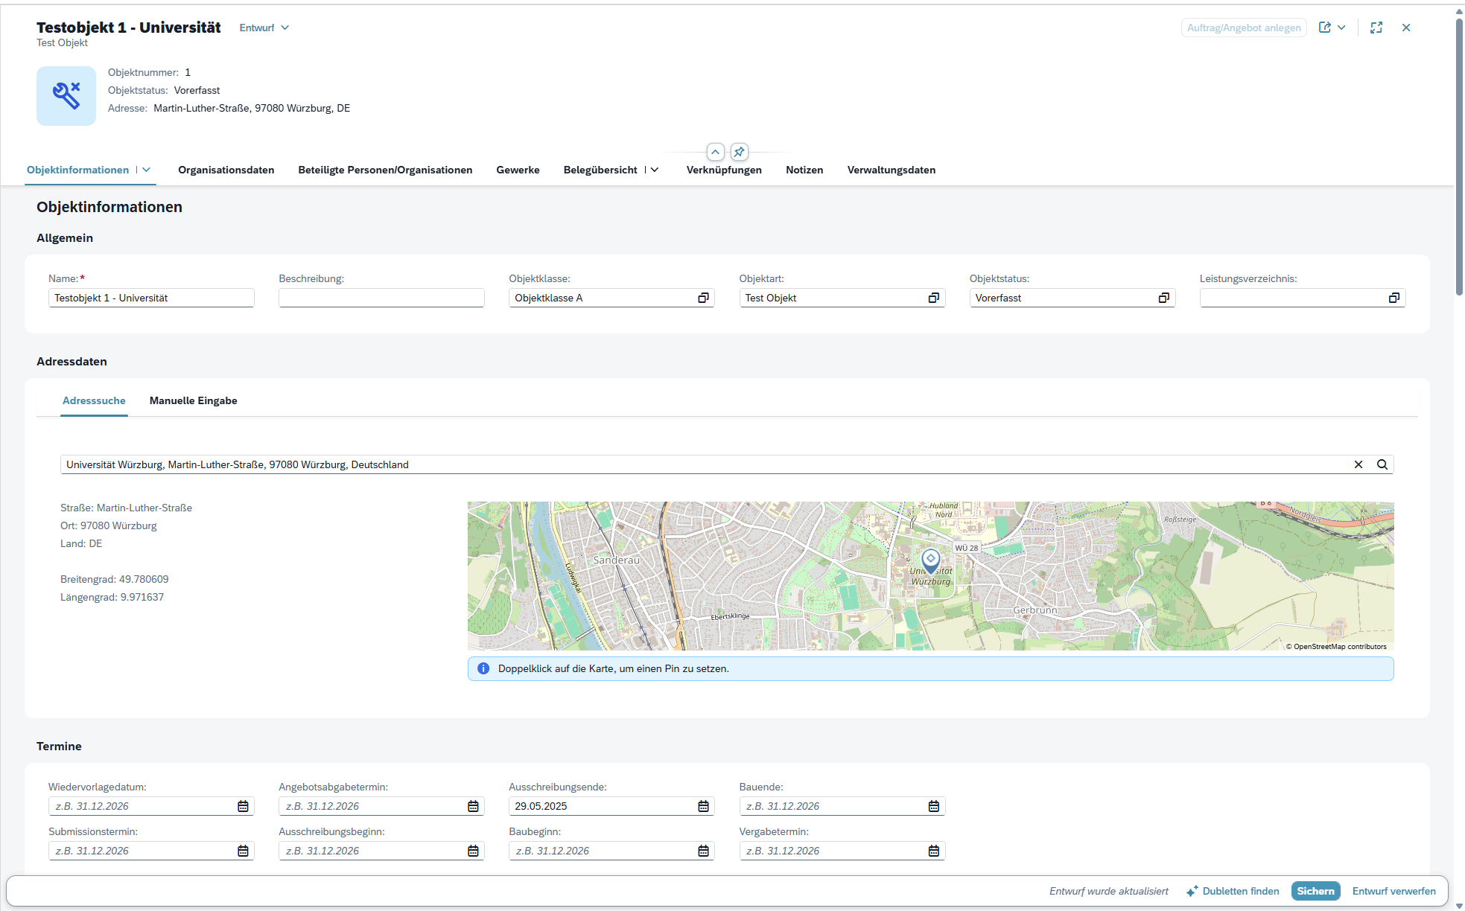Select the Adresssuche tab
Viewport: 1465px width, 911px height.
point(94,400)
